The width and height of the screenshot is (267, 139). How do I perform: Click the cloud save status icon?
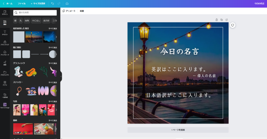point(67,4)
